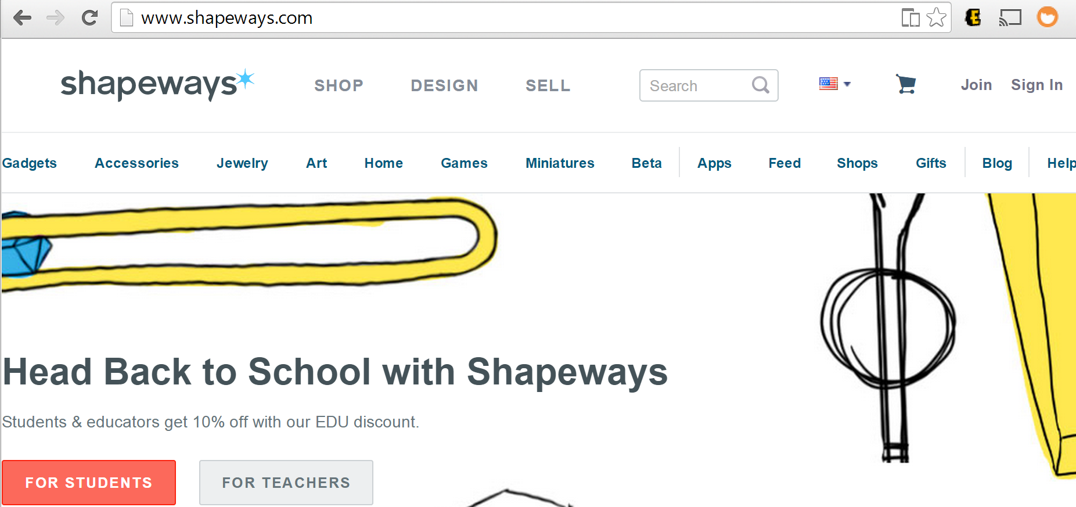Click the yellow and black extension icon

[973, 18]
